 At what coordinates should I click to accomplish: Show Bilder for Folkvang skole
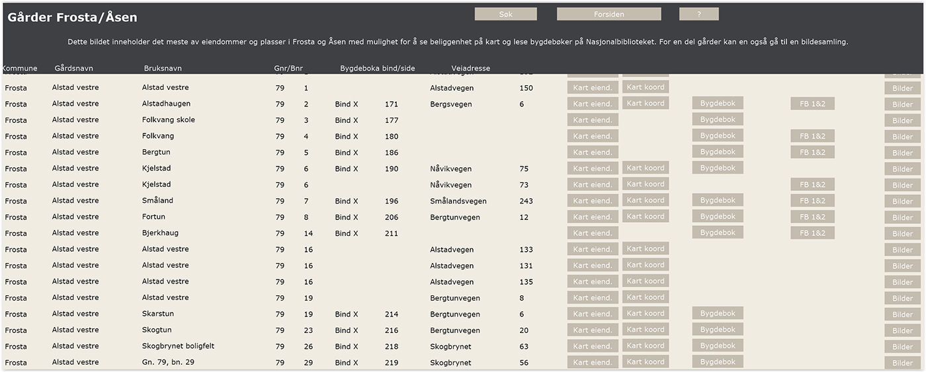click(902, 121)
